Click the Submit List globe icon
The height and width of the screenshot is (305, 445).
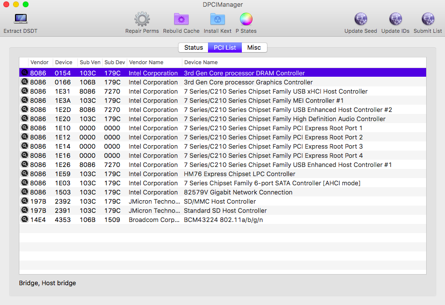click(x=428, y=19)
